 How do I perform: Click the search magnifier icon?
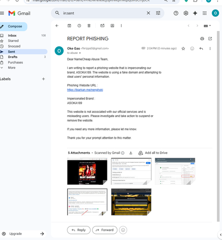[57, 13]
